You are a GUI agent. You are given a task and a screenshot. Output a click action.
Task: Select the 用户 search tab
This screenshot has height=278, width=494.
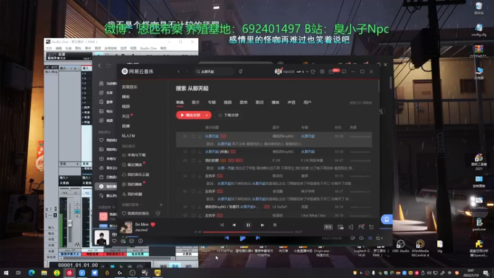307,103
